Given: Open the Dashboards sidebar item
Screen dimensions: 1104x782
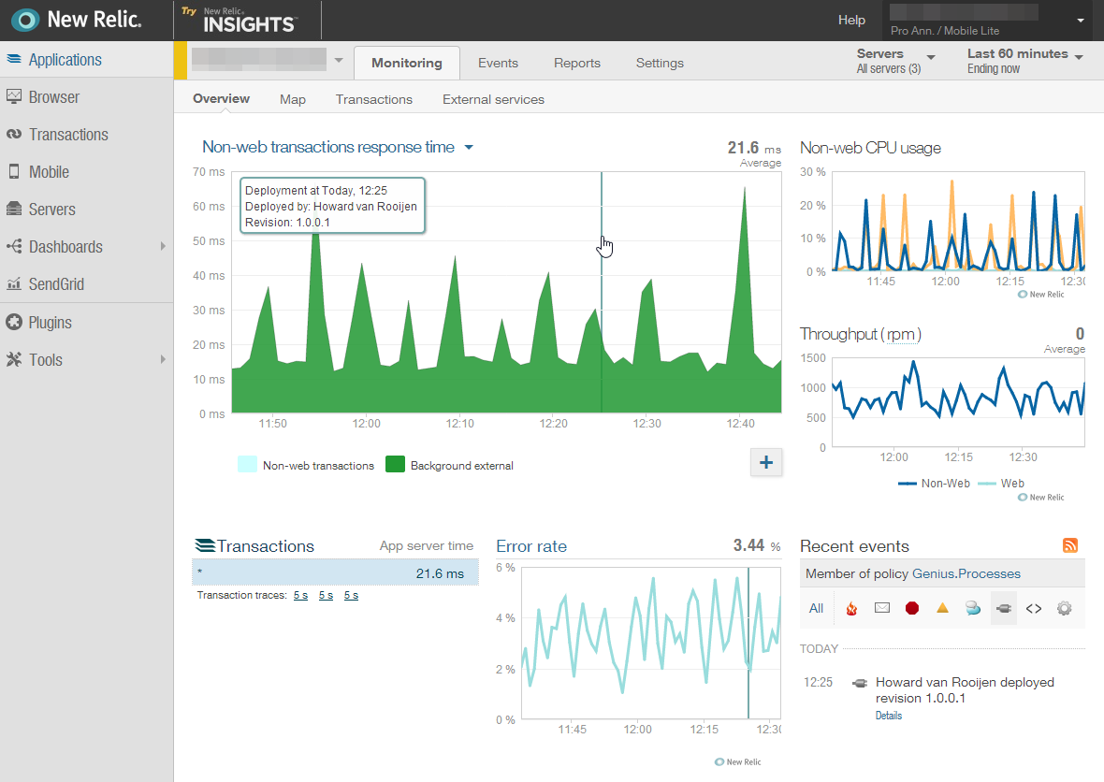Looking at the screenshot, I should [86, 246].
